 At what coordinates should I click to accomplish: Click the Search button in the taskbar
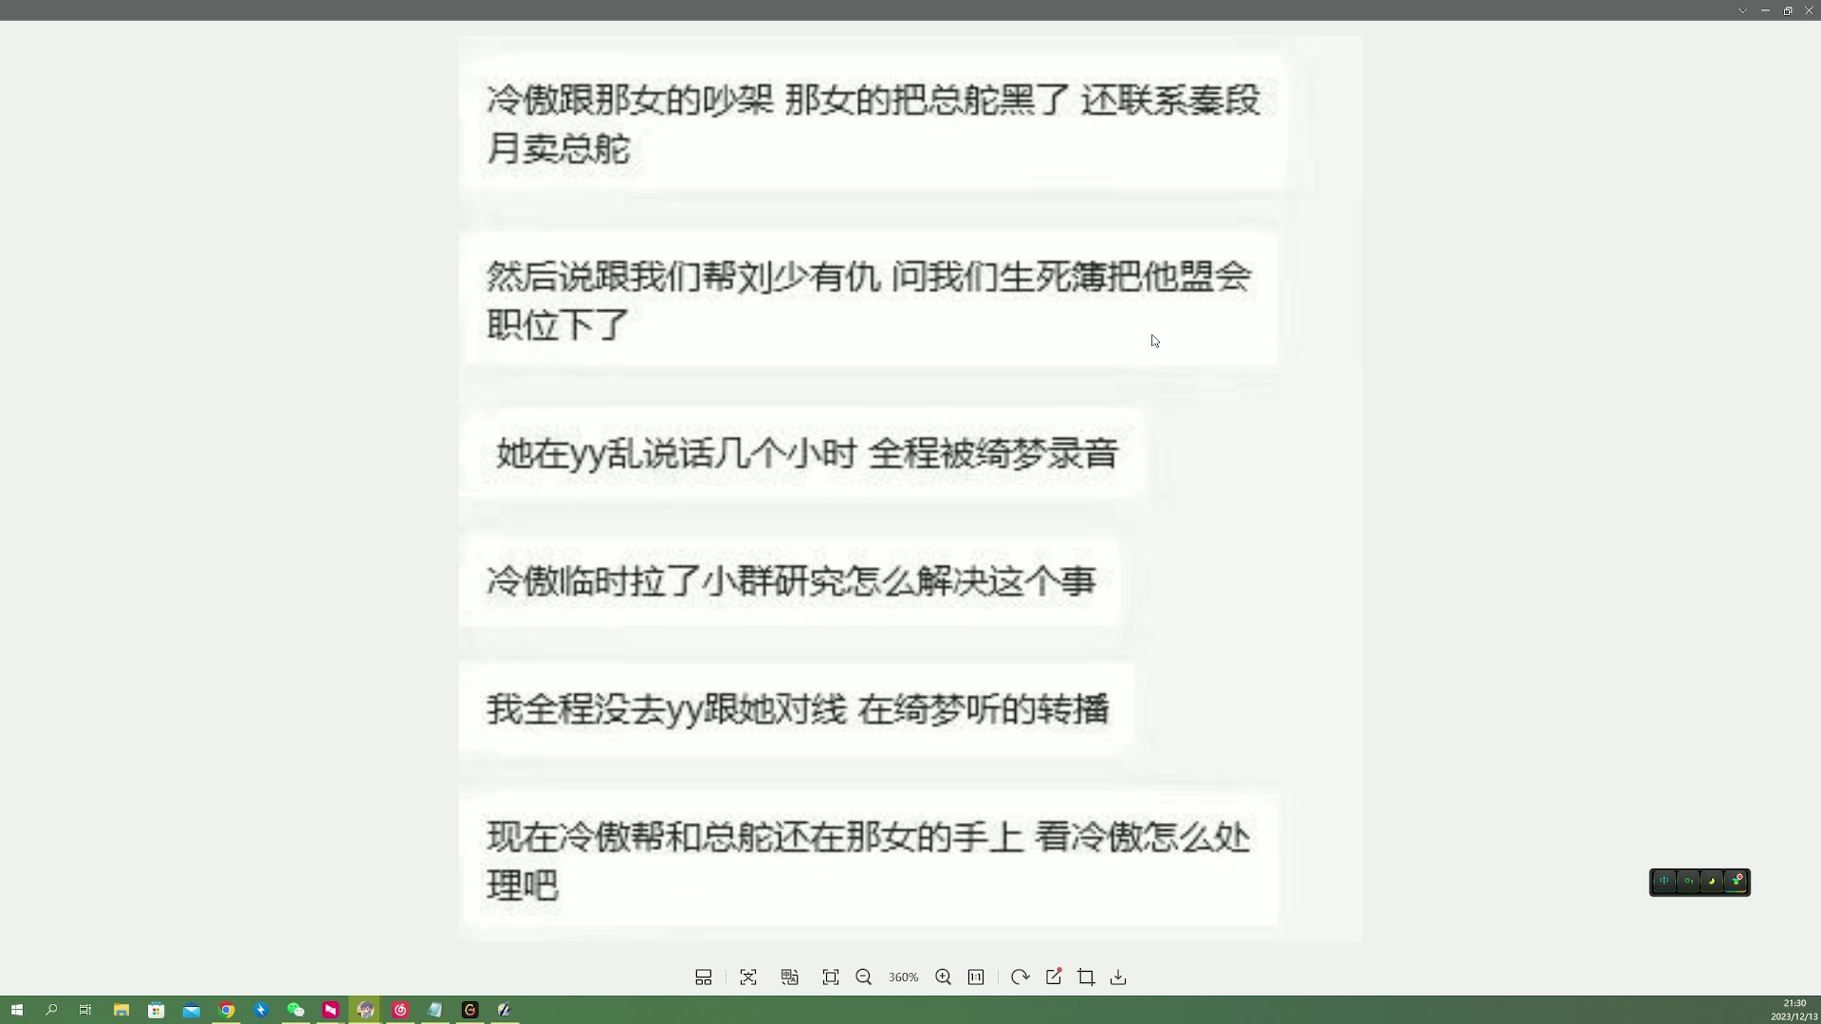pyautogui.click(x=52, y=1010)
